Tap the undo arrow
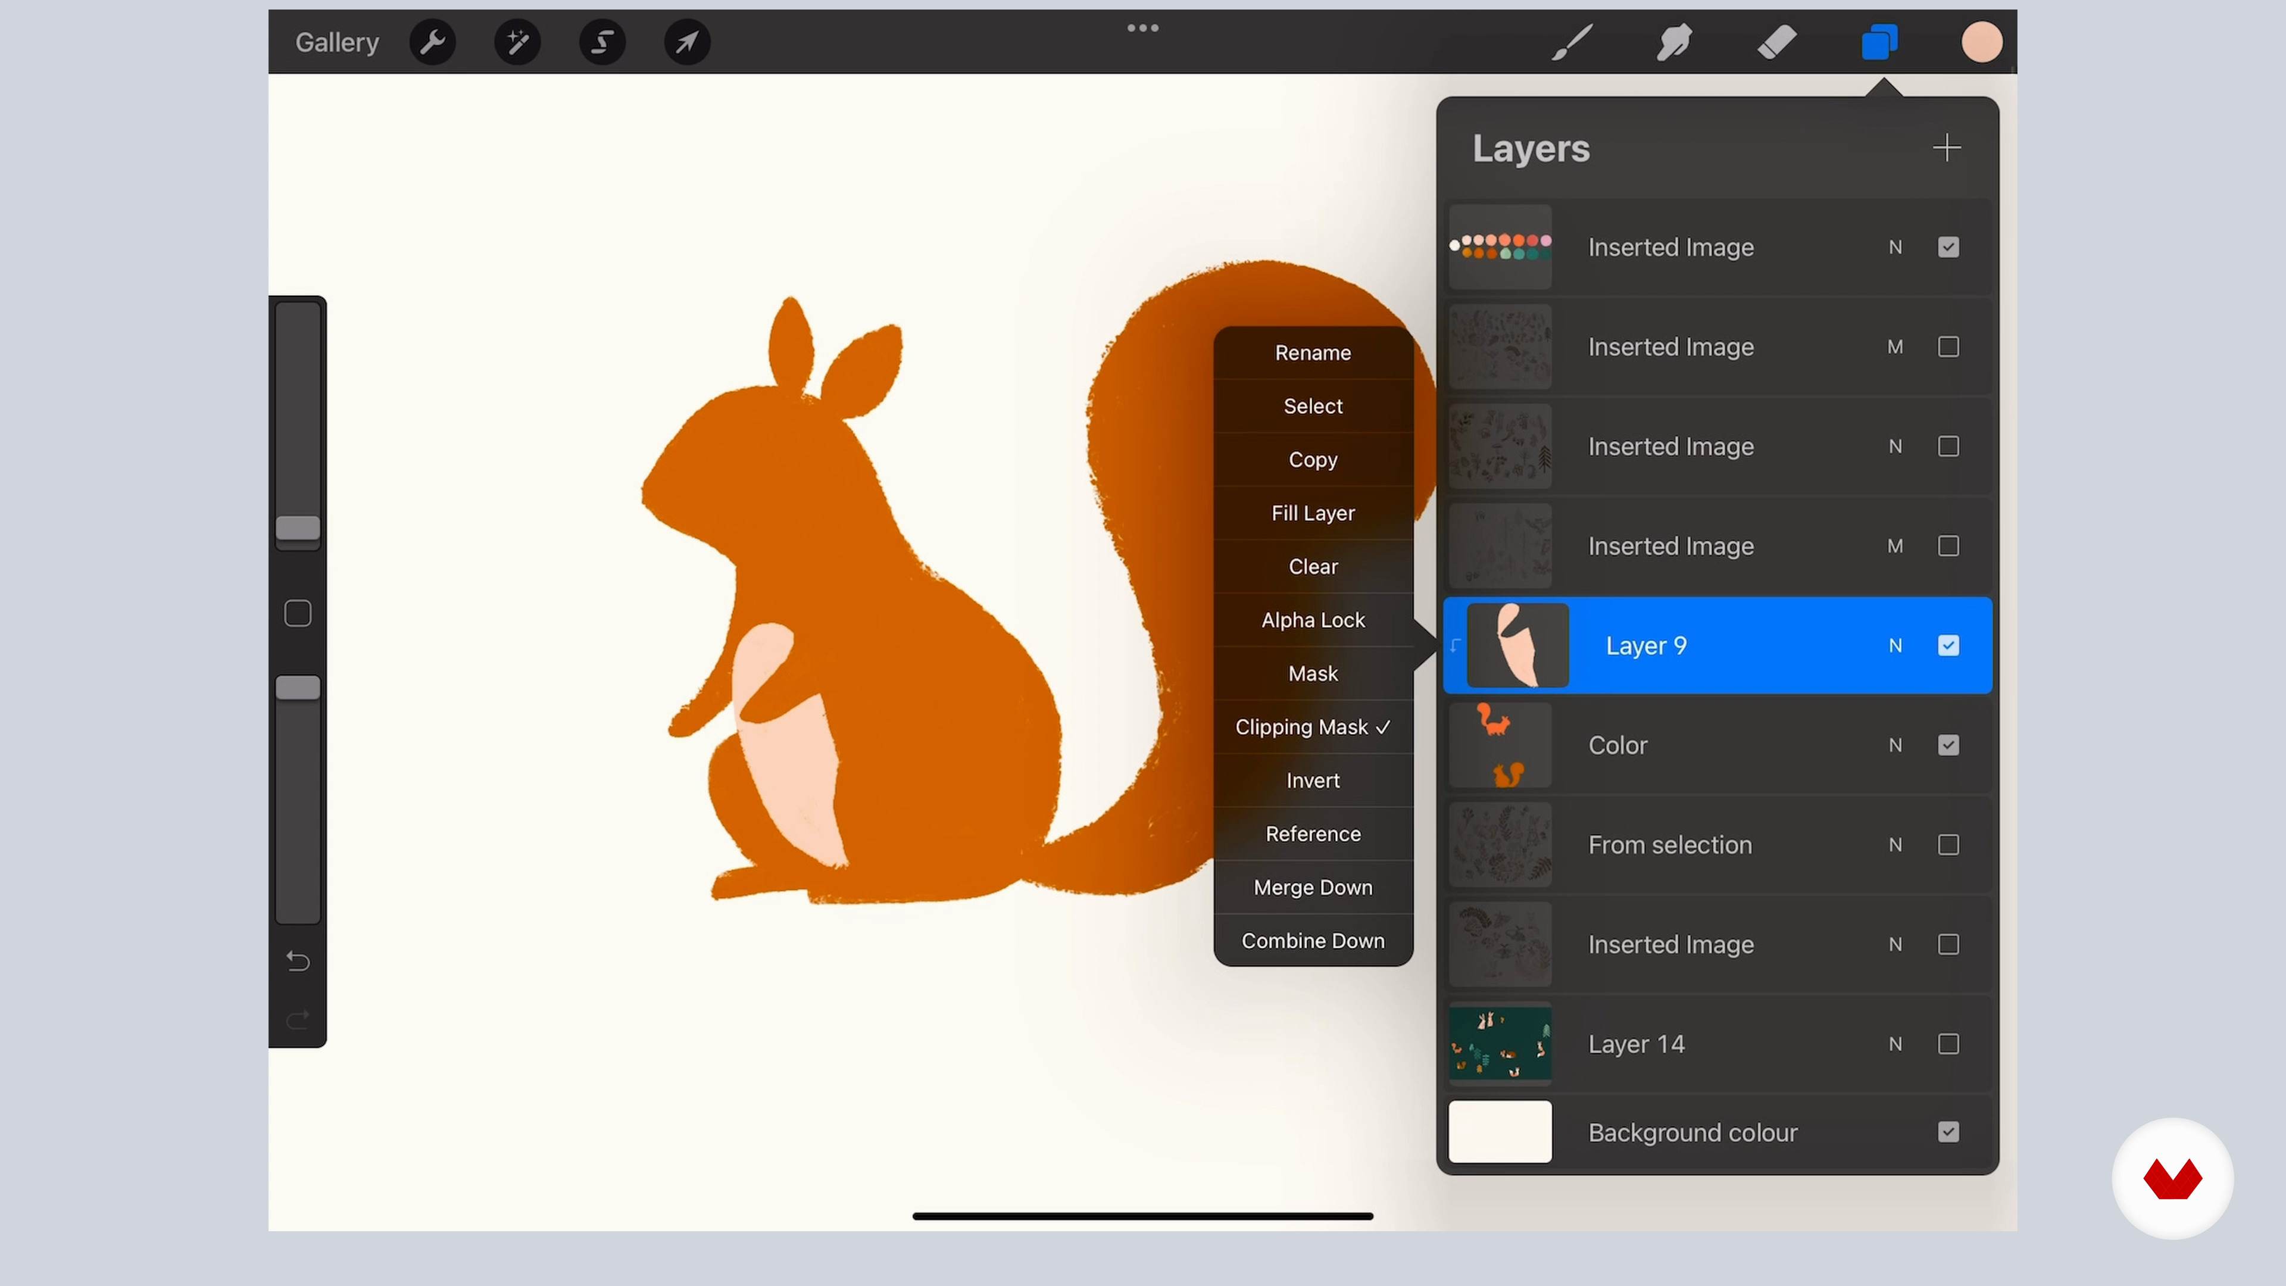 tap(298, 961)
